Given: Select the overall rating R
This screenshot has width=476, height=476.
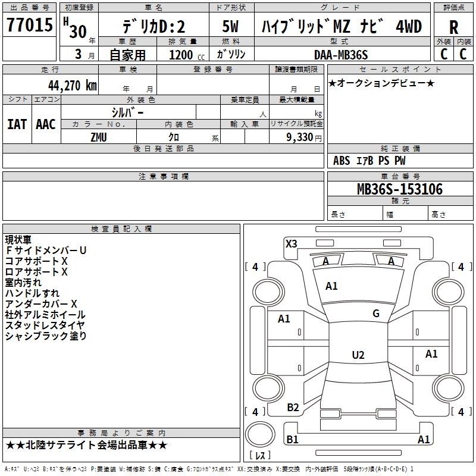Looking at the screenshot, I should pyautogui.click(x=454, y=26).
